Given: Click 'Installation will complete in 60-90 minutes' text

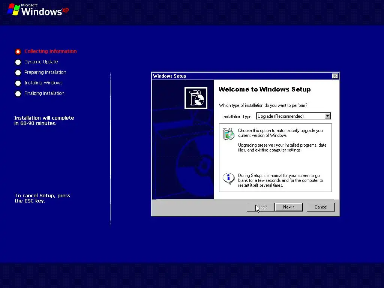Looking at the screenshot, I should 44,120.
